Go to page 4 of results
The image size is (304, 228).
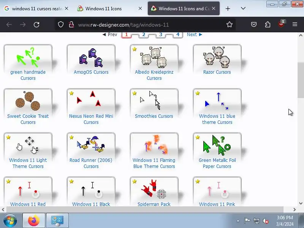[177, 35]
